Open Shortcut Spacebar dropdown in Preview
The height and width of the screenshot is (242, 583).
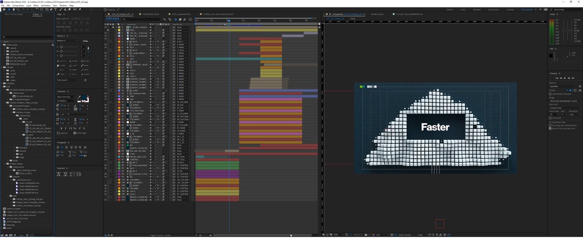(x=563, y=86)
